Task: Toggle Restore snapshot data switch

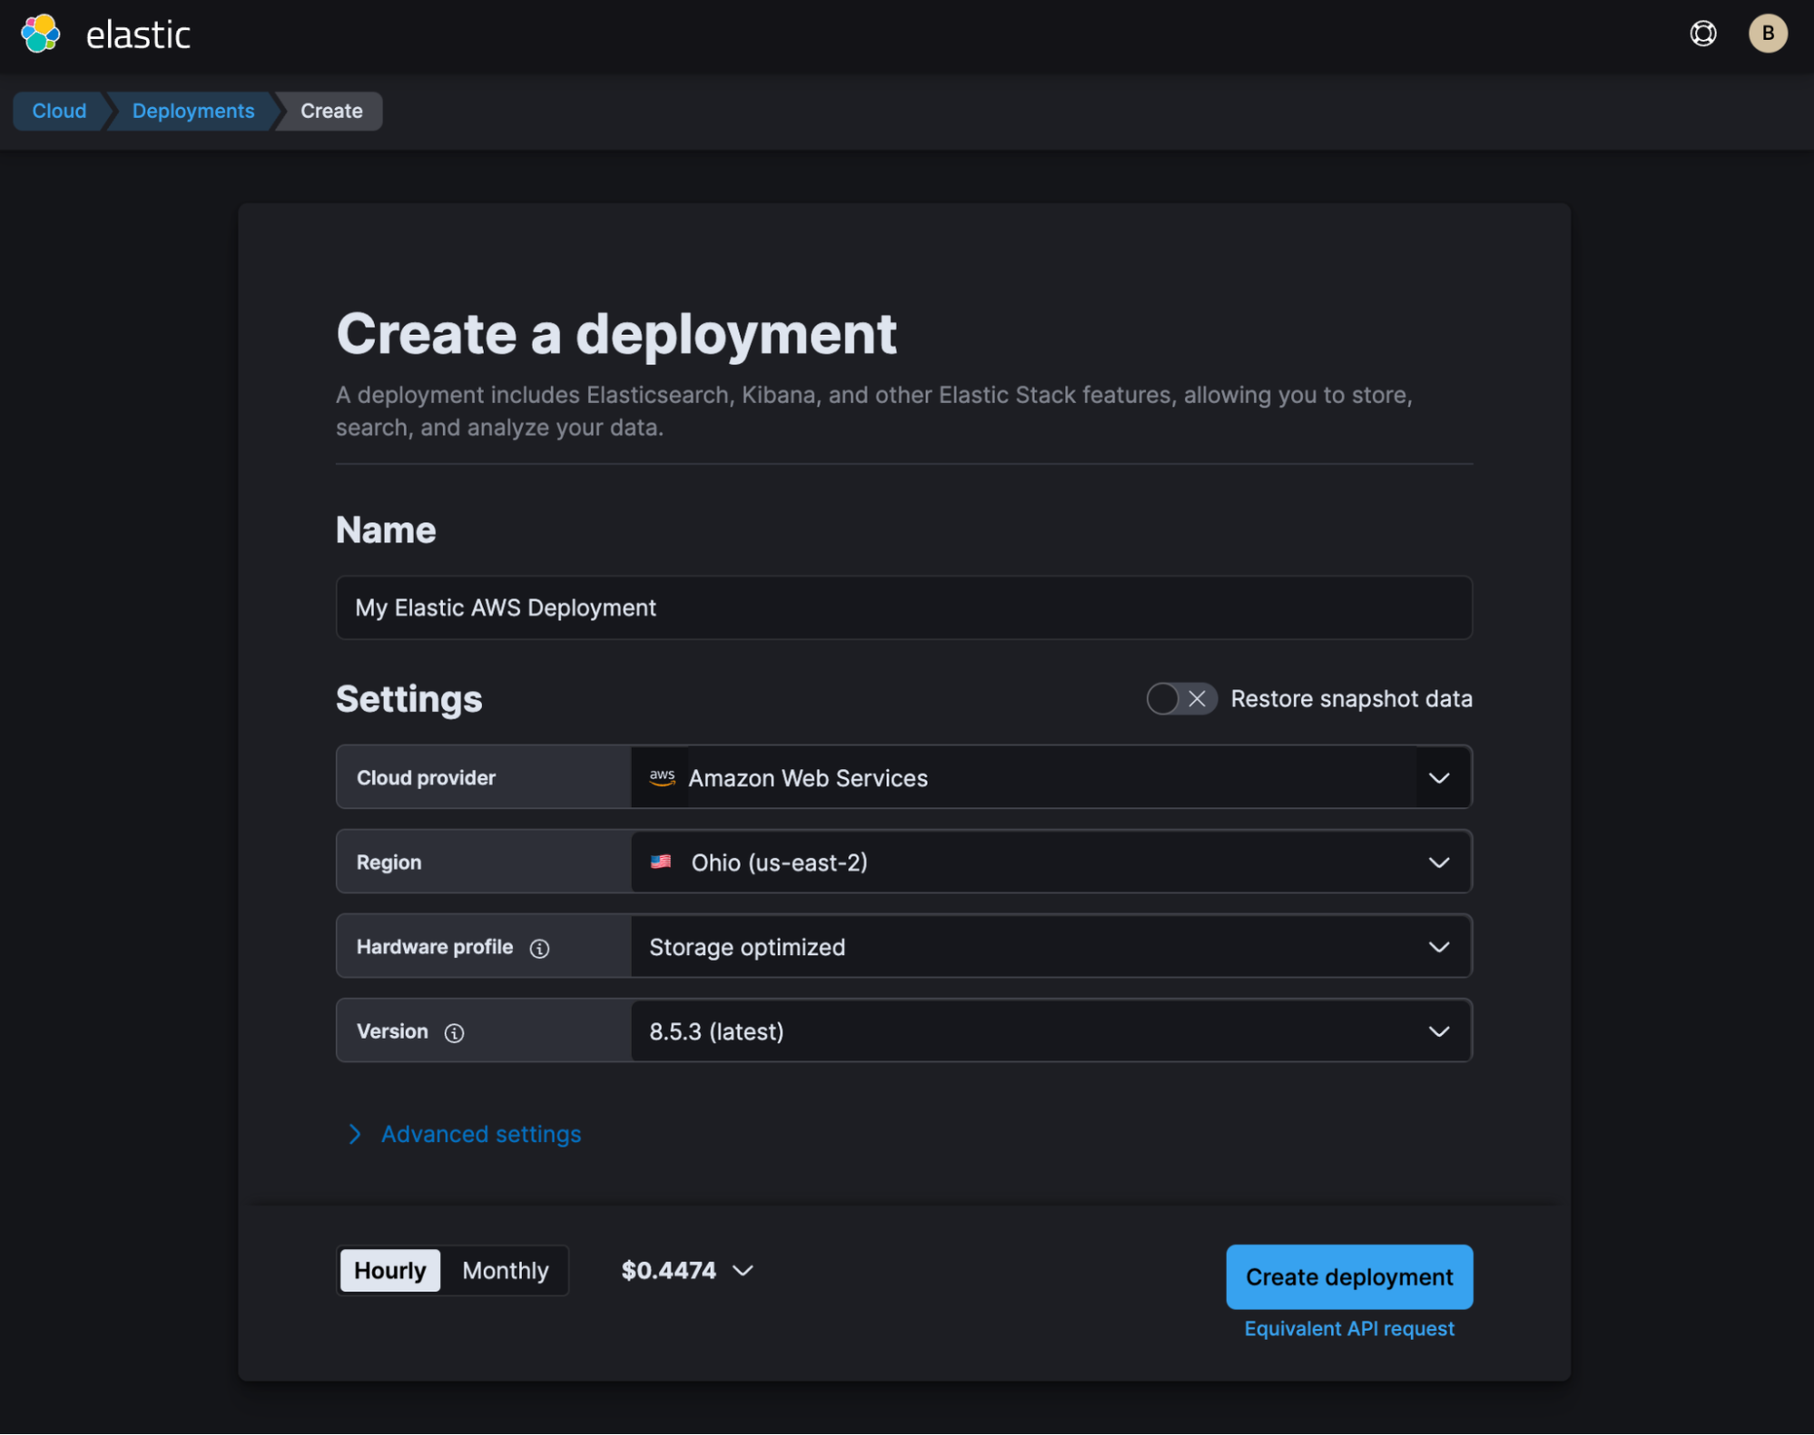Action: (1181, 698)
